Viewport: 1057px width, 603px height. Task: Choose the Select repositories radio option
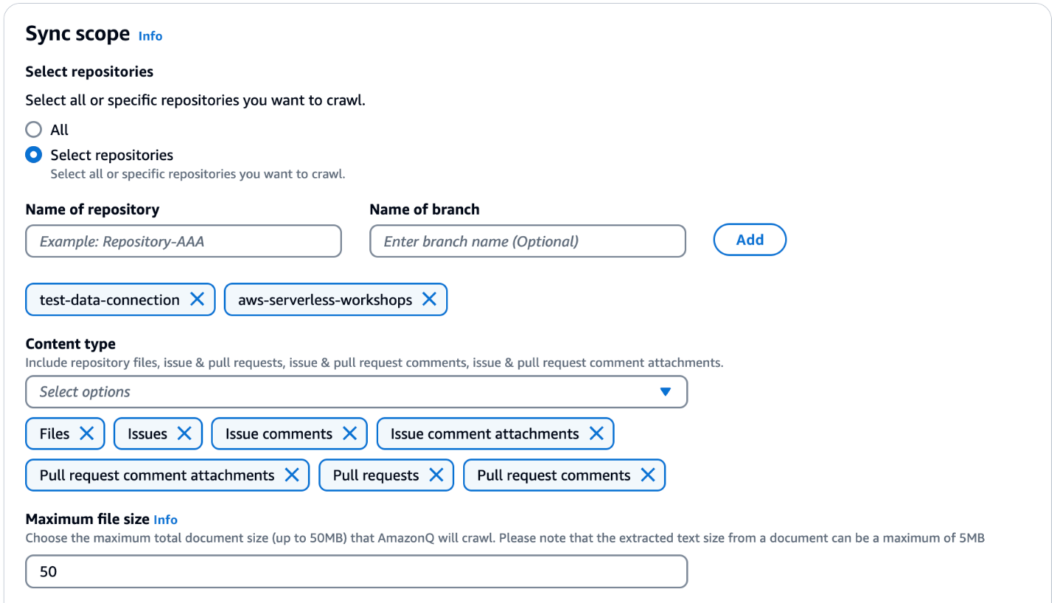click(x=33, y=155)
